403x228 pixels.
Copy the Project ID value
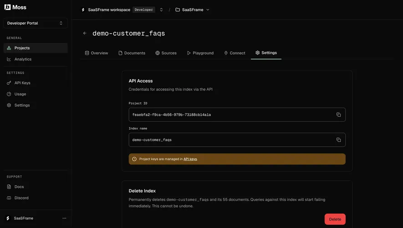[338, 114]
